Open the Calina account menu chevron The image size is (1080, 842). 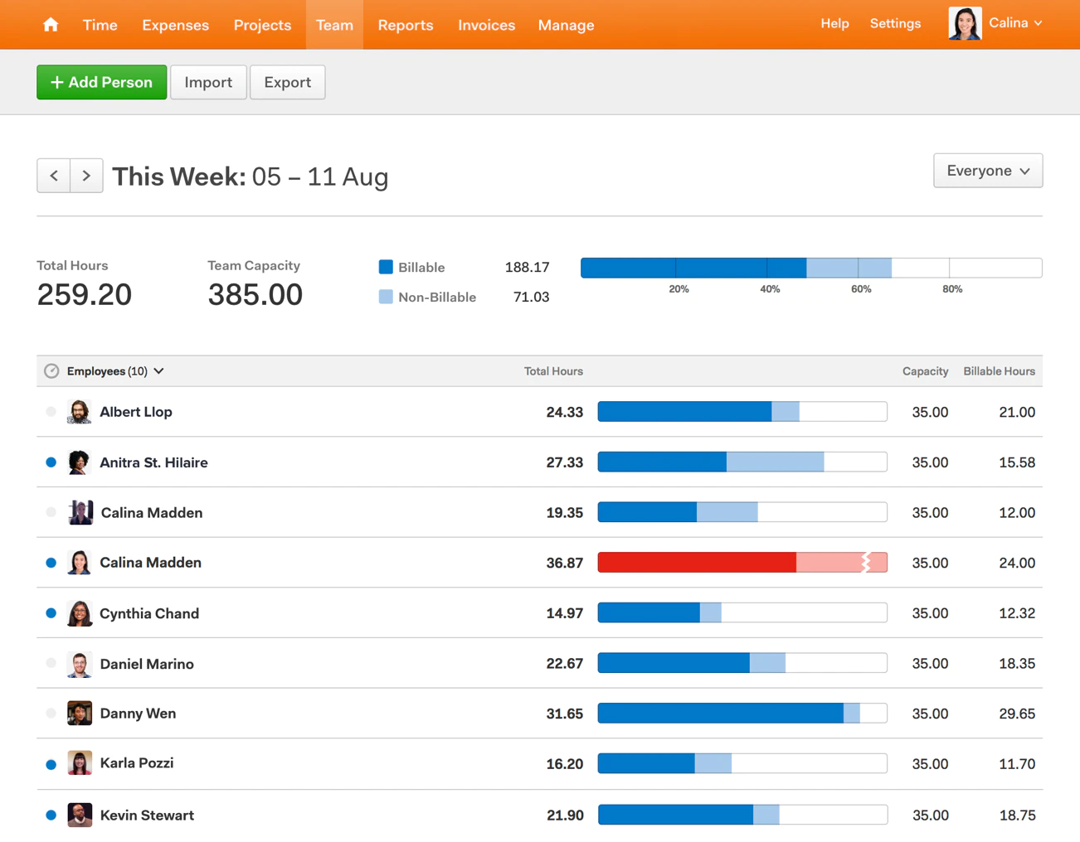pyautogui.click(x=1035, y=23)
